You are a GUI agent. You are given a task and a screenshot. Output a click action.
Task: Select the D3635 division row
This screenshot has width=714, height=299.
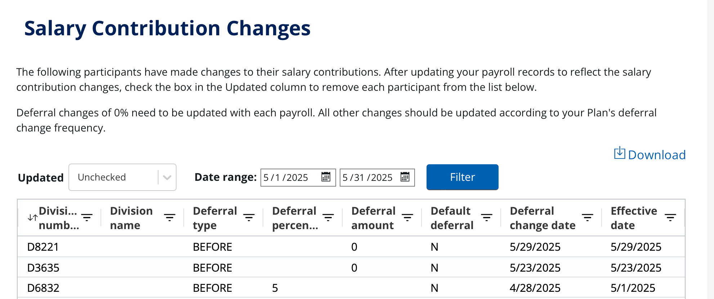43,268
